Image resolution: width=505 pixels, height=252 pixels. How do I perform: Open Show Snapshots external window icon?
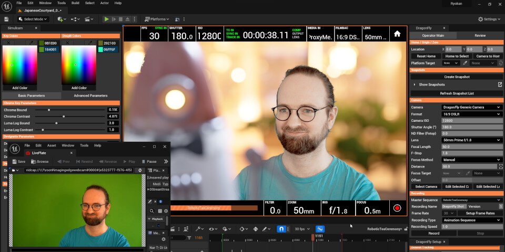tap(500, 85)
